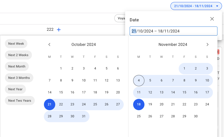
Task: Pick November 24 in the calendar
Action: 207,105
